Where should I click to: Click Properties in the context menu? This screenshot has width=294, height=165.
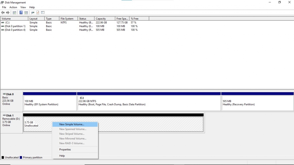65,149
